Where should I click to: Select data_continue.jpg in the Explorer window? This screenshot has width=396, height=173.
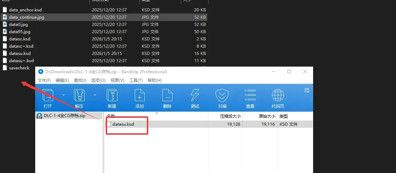[x=27, y=17]
